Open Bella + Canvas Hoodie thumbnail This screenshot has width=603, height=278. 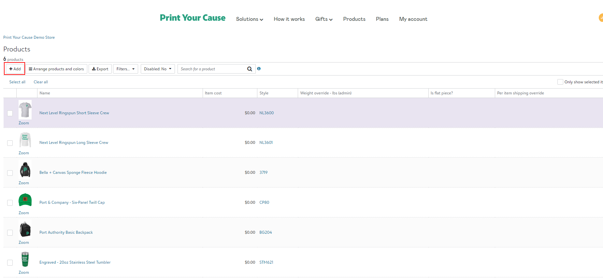click(25, 170)
